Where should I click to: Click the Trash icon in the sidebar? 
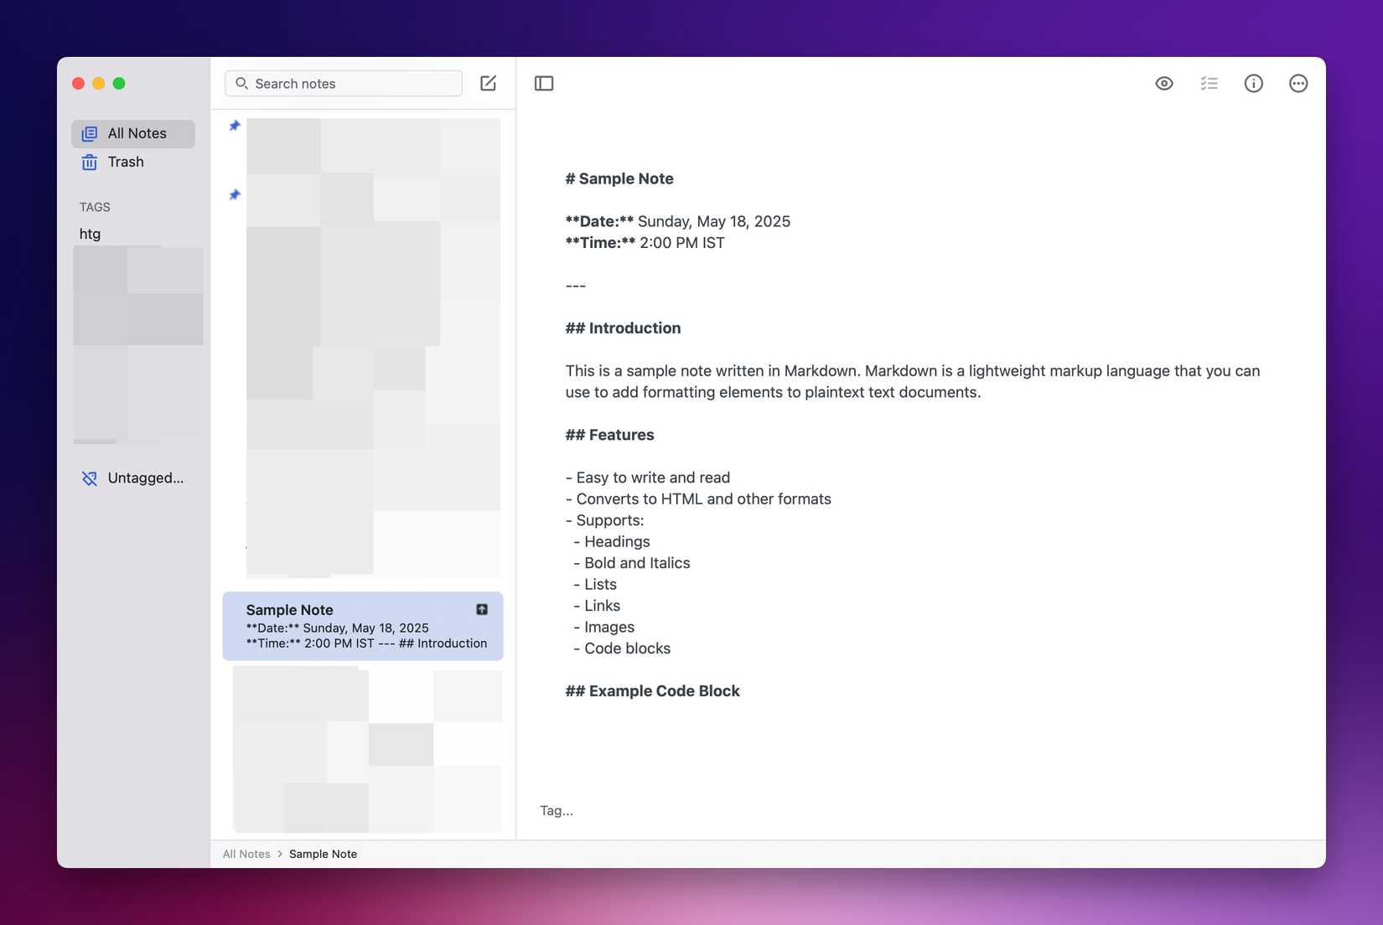pyautogui.click(x=89, y=162)
